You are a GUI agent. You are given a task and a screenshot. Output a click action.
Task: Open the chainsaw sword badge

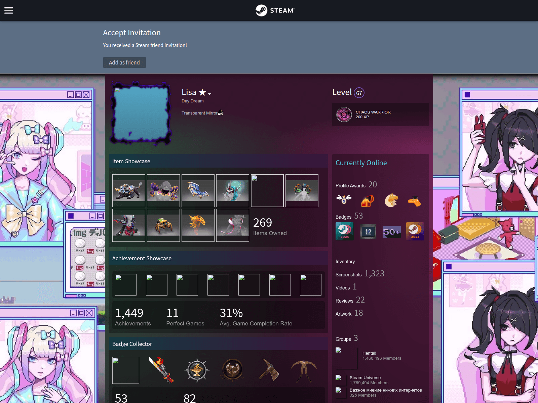point(161,370)
